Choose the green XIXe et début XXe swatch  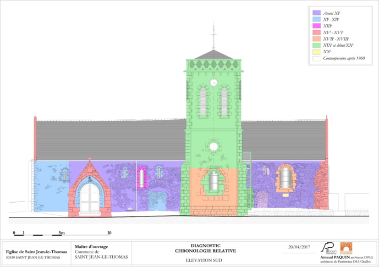[317, 45]
